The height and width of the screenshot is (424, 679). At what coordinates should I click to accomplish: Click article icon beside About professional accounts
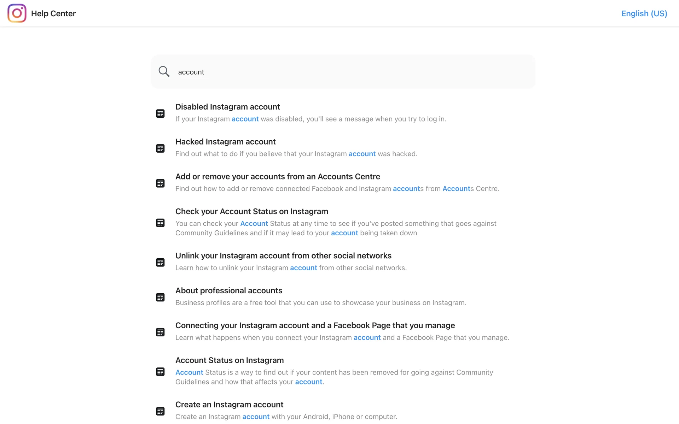click(x=160, y=298)
